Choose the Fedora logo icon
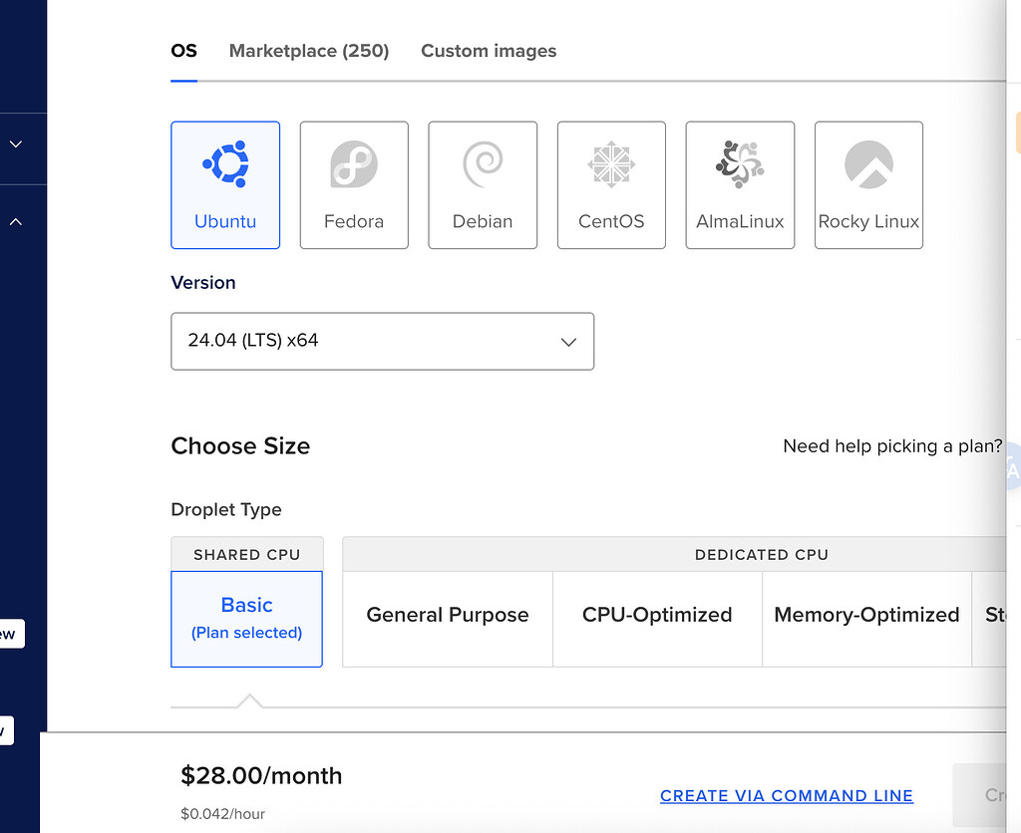The image size is (1021, 833). click(354, 164)
